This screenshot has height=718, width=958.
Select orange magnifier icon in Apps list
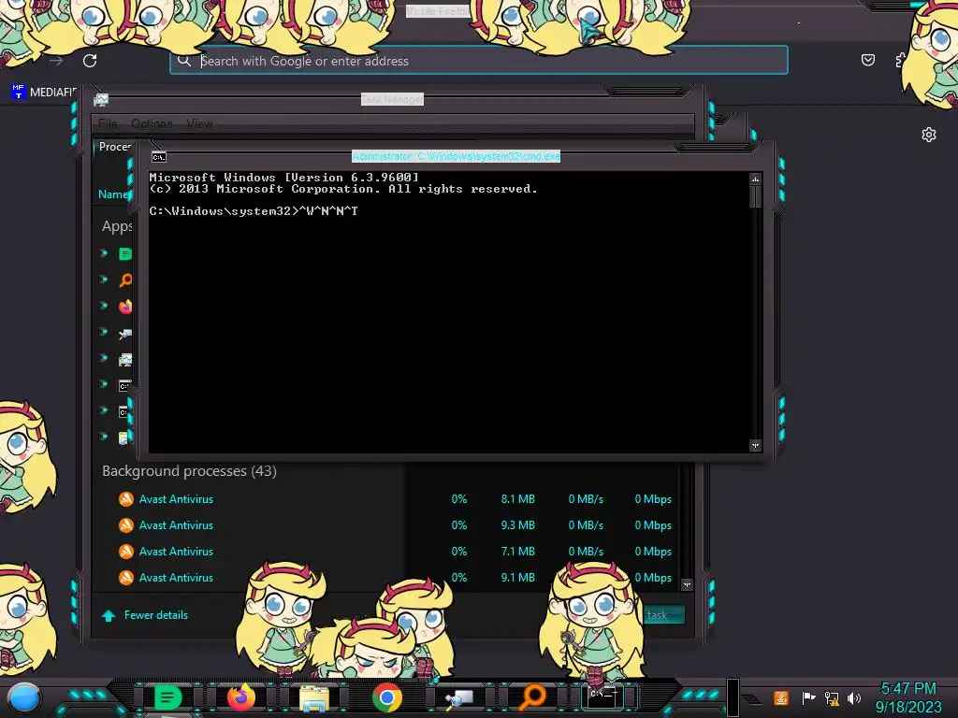(x=125, y=280)
